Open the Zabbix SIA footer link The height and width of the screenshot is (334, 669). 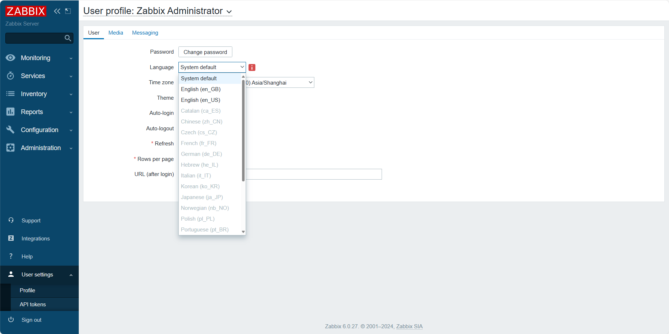click(x=409, y=326)
